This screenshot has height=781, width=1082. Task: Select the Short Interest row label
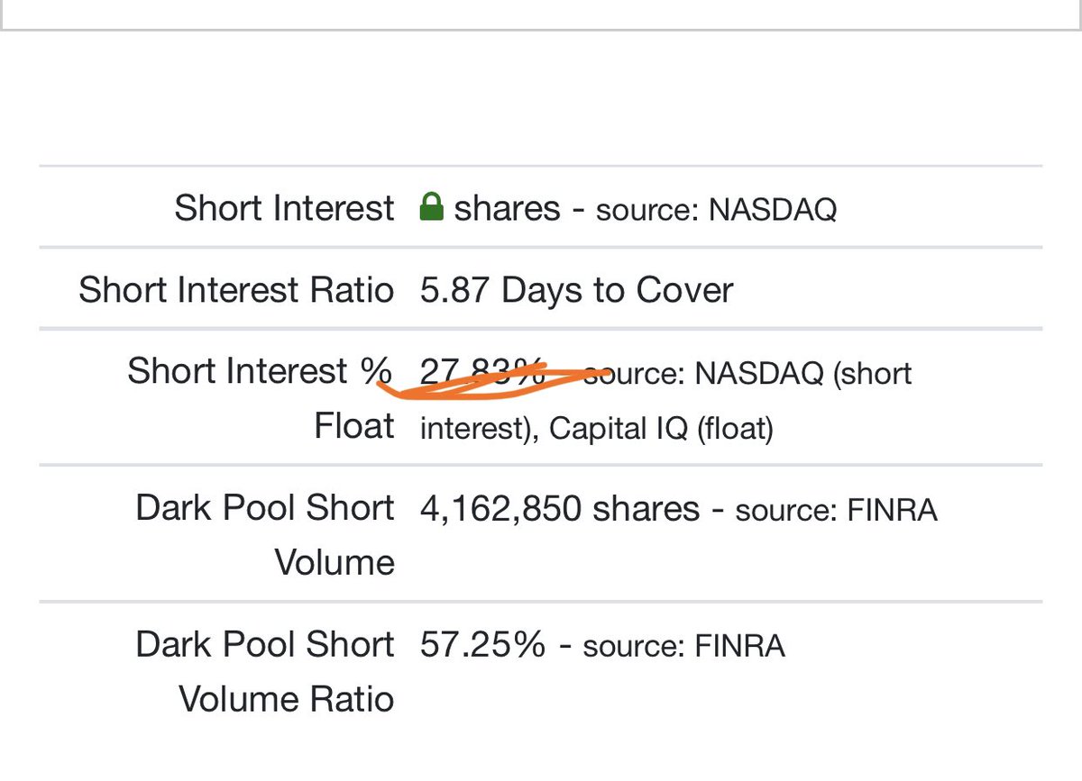tap(284, 208)
